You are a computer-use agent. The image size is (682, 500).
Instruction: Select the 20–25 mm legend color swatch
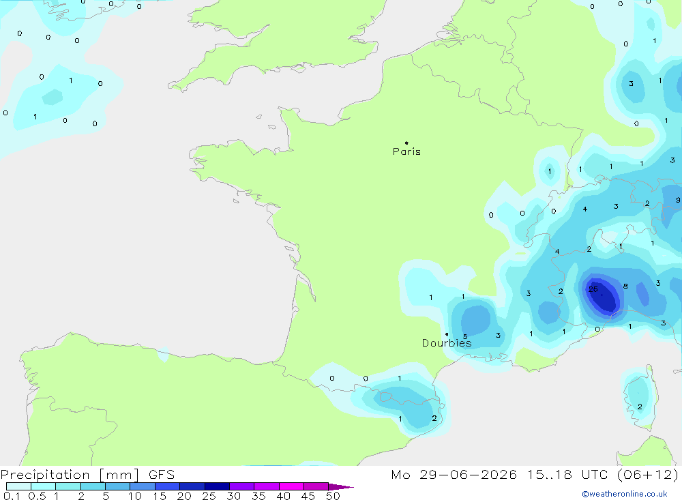(x=192, y=486)
